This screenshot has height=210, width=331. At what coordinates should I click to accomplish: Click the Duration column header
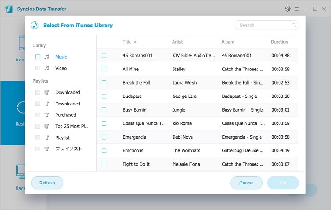279,42
